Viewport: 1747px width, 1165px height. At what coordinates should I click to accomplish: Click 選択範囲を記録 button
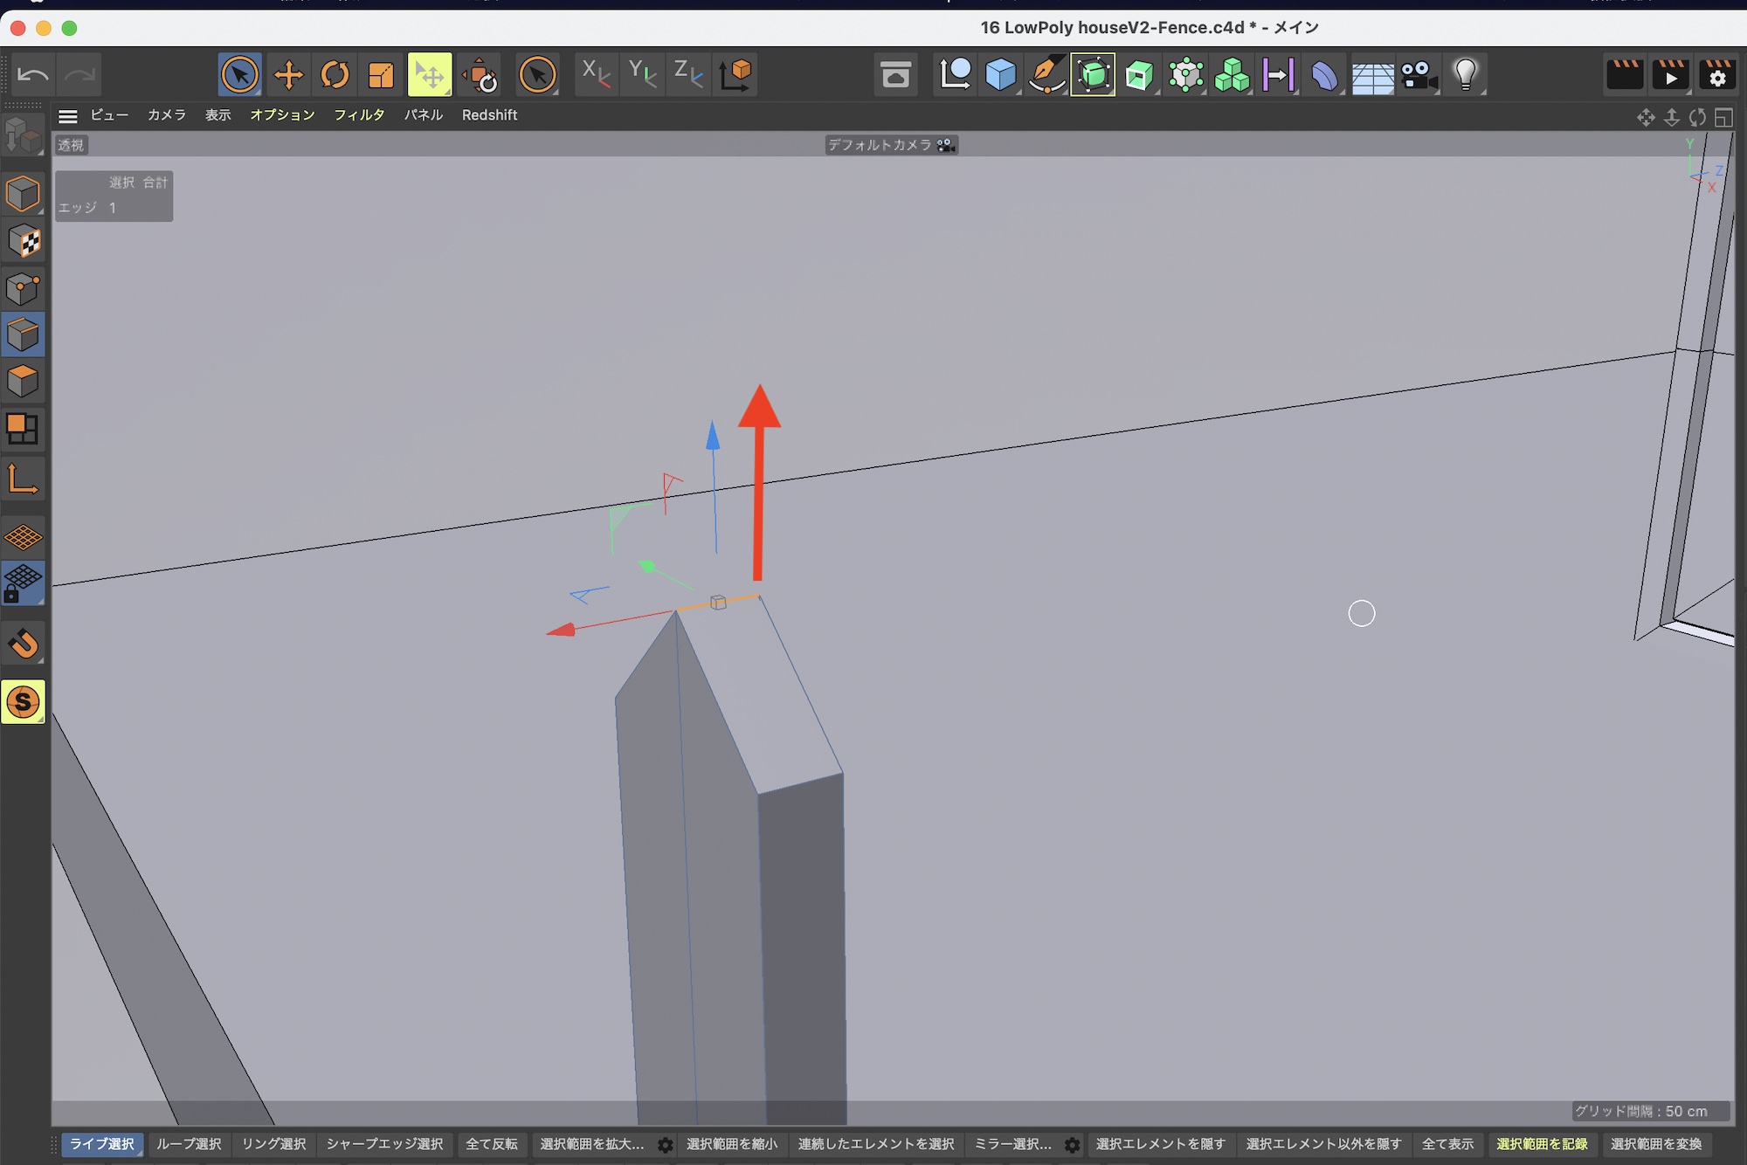[1541, 1144]
